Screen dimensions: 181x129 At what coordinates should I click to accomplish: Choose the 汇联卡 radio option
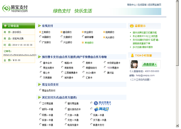click(x=84, y=77)
